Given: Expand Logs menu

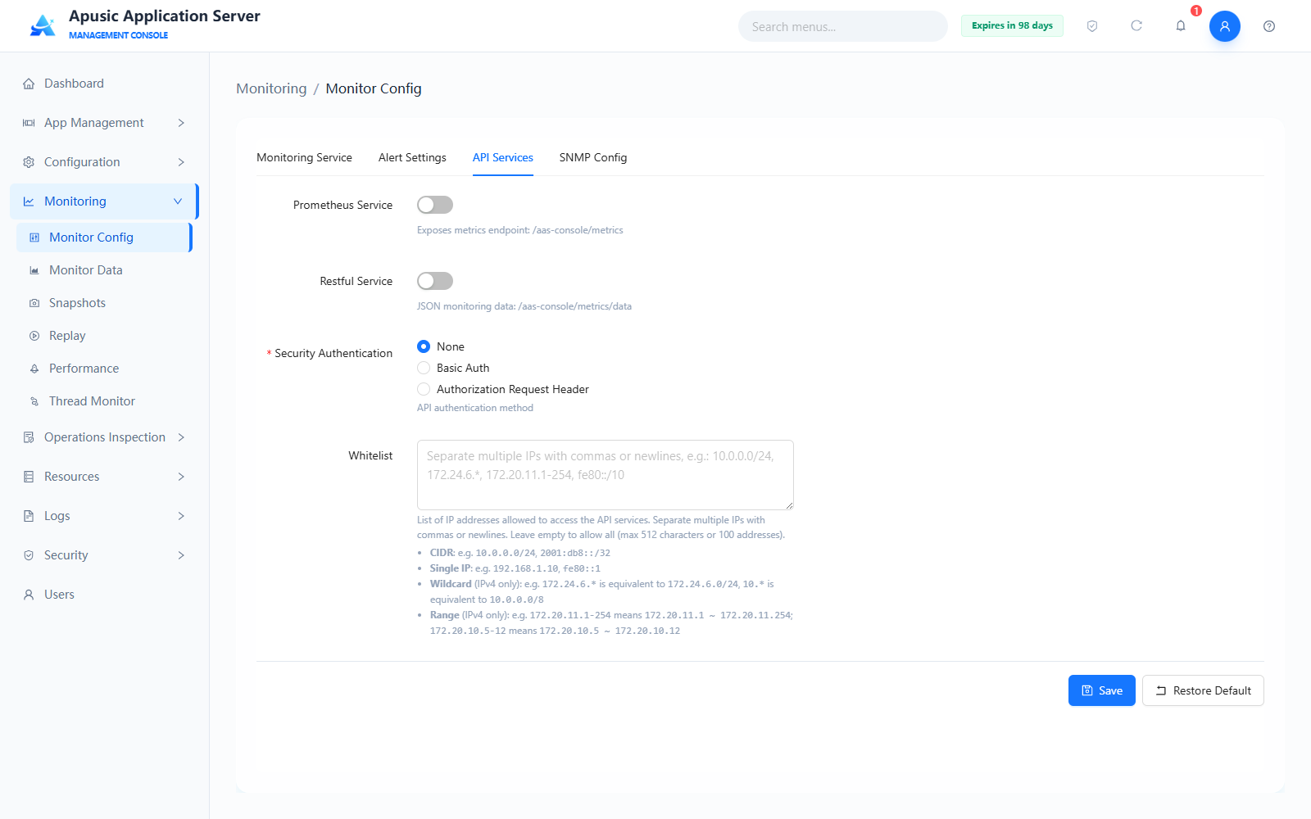Looking at the screenshot, I should [105, 516].
